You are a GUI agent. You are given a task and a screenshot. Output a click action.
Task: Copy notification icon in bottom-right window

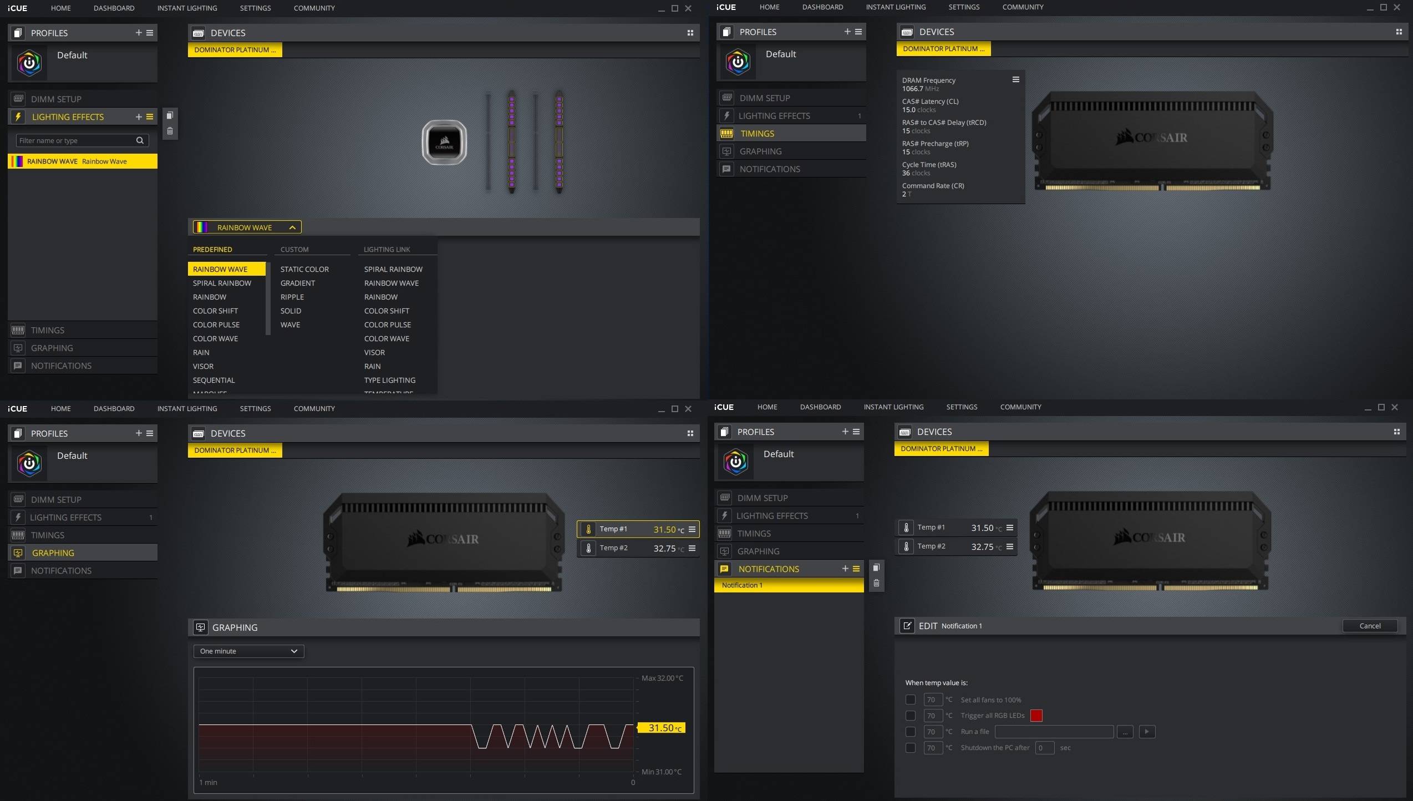876,567
